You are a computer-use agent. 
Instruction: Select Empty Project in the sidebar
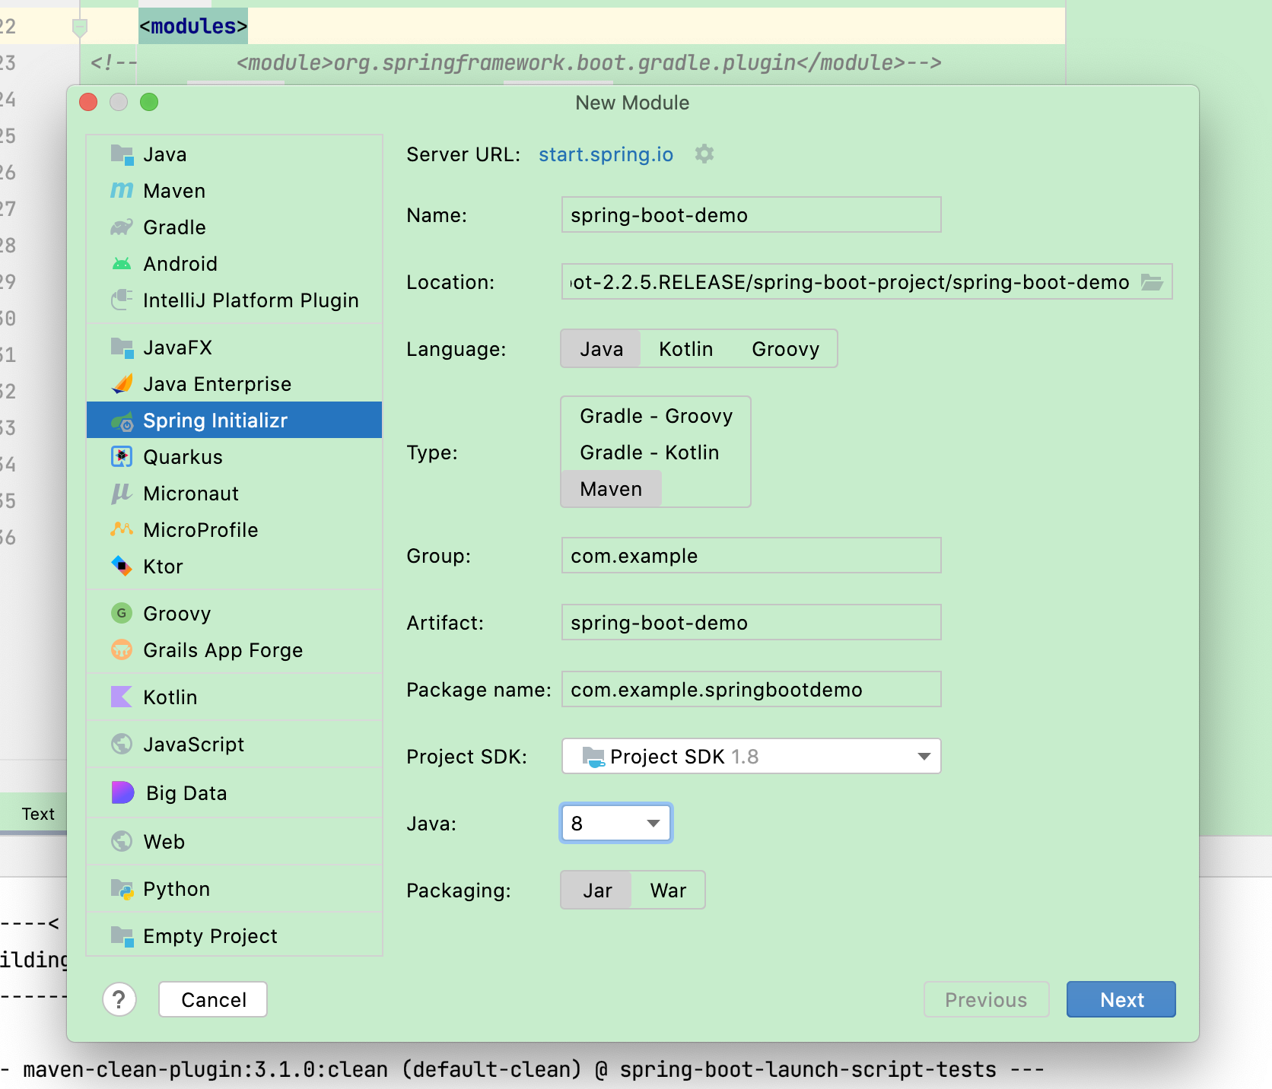(x=210, y=935)
